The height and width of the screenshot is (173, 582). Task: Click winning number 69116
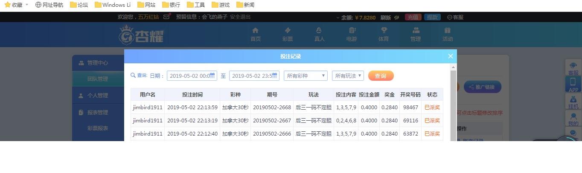tap(410, 120)
